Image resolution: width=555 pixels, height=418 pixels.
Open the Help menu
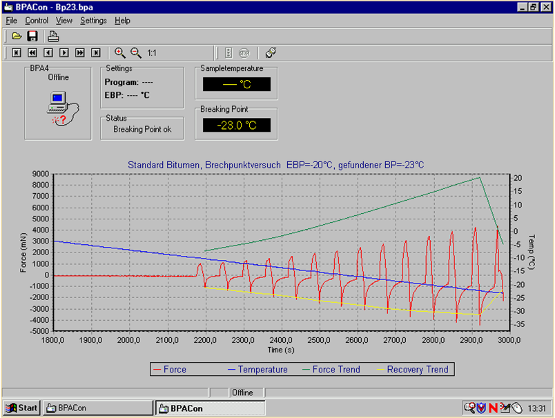click(122, 21)
